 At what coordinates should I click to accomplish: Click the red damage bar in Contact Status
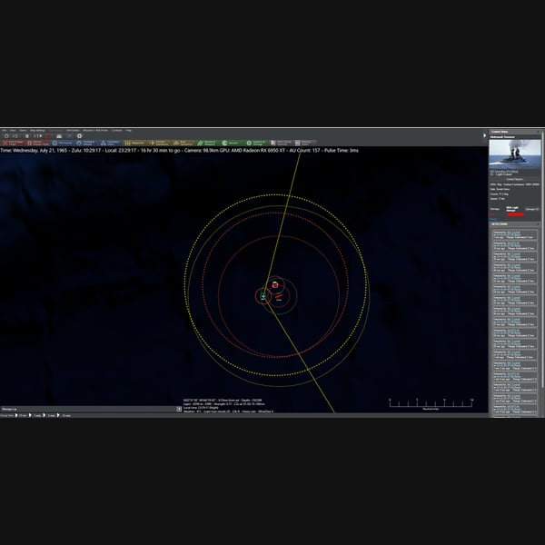(515, 214)
